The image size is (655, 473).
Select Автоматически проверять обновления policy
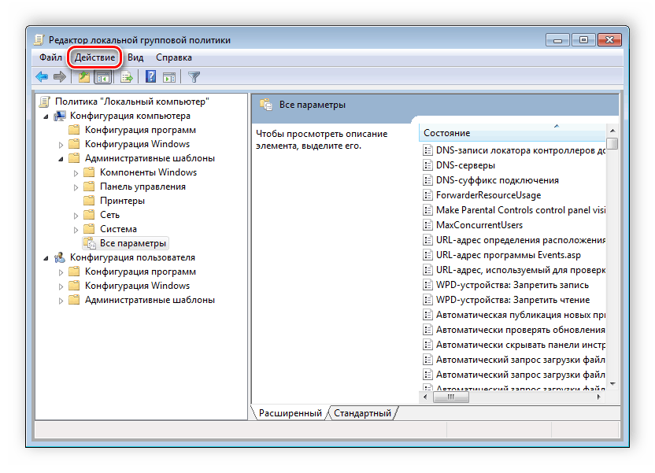(x=520, y=330)
